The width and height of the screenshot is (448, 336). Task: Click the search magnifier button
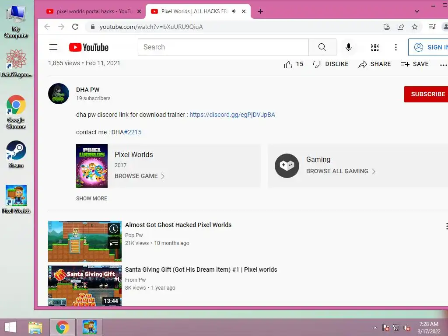(x=322, y=47)
